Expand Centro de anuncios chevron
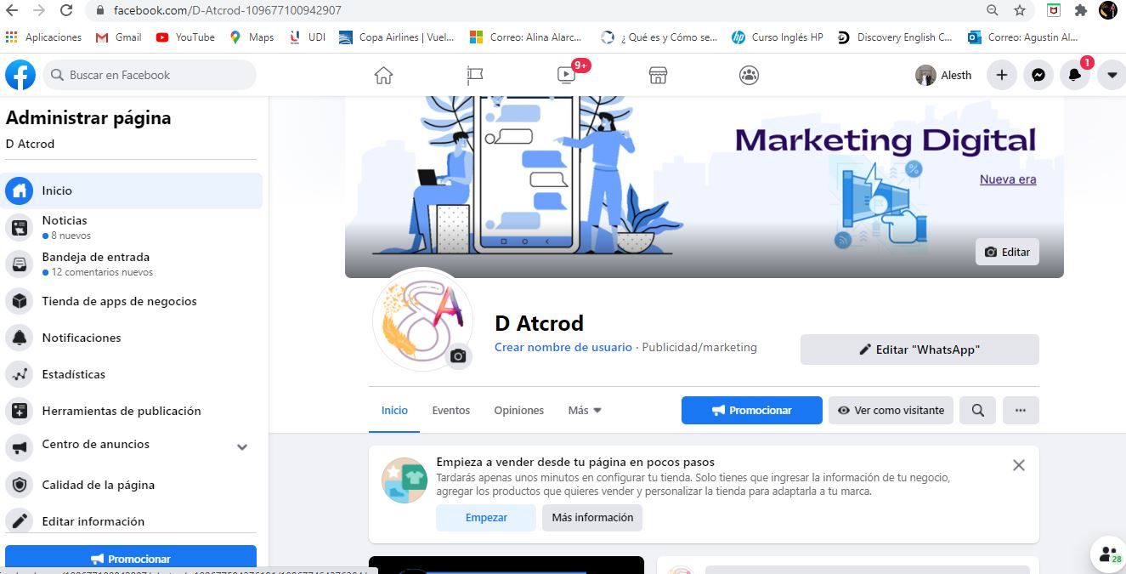 tap(242, 446)
